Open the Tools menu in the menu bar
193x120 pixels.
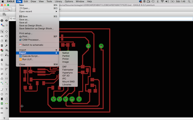49,2
